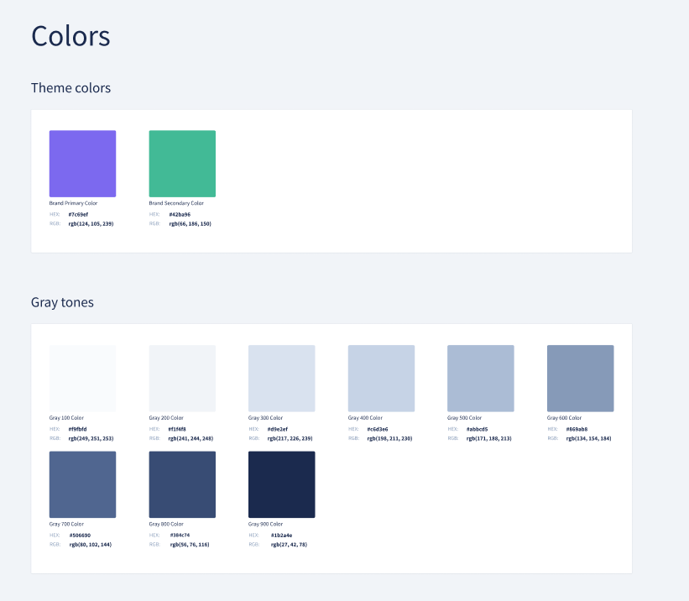Click the #c6d3e6 hex value

378,429
